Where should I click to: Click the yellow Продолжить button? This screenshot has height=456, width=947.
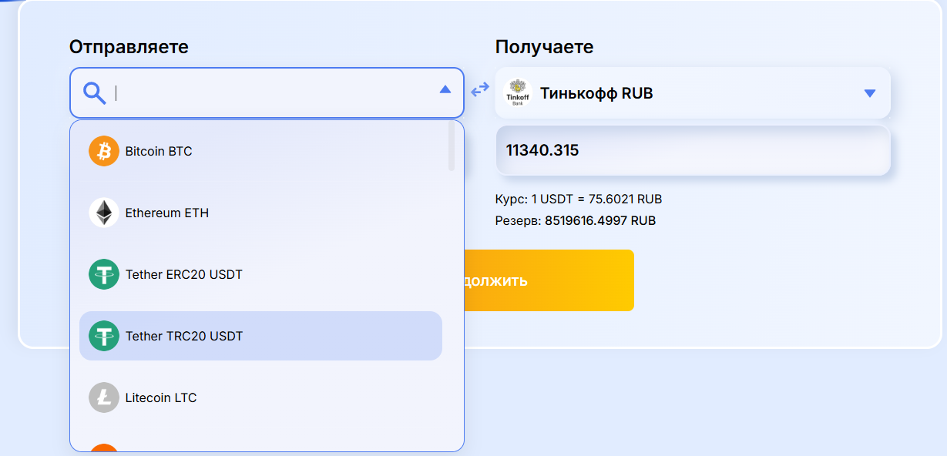pyautogui.click(x=549, y=280)
